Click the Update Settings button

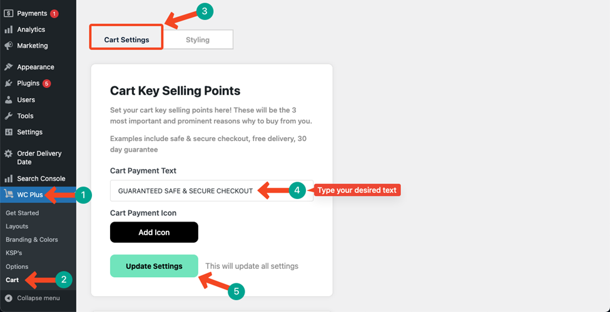click(154, 266)
